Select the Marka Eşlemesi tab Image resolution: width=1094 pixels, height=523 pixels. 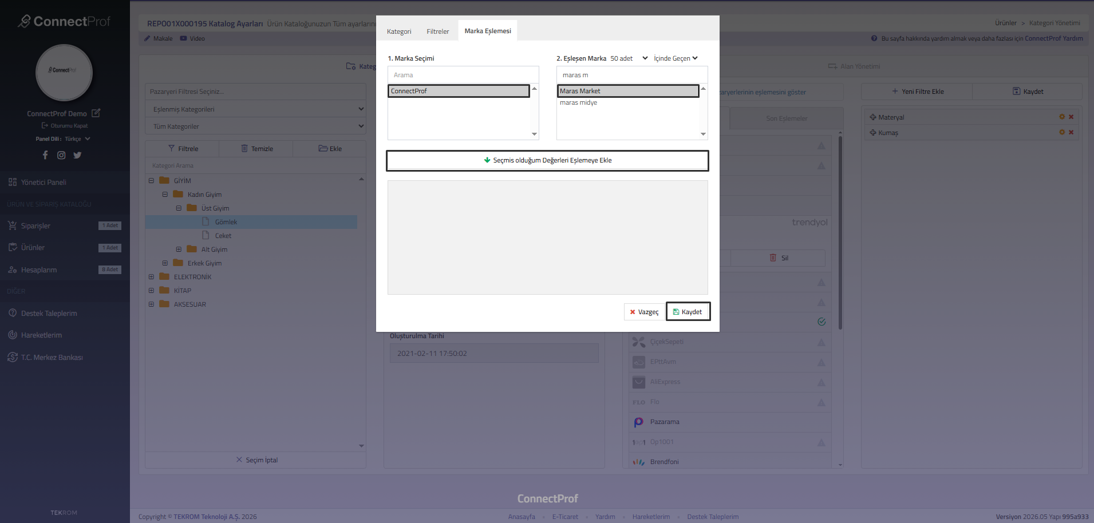coord(488,31)
